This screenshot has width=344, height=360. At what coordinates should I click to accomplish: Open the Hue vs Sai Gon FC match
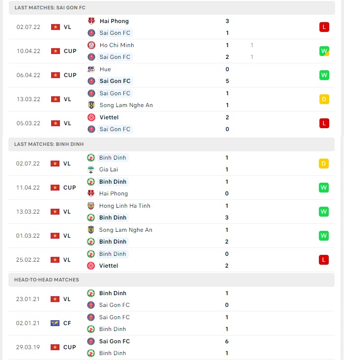172,75
